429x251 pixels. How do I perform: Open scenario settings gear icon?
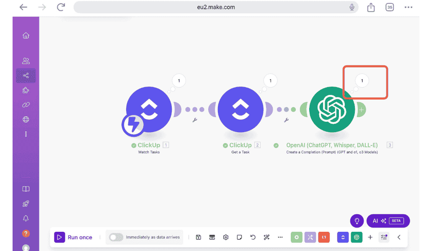tap(226, 237)
